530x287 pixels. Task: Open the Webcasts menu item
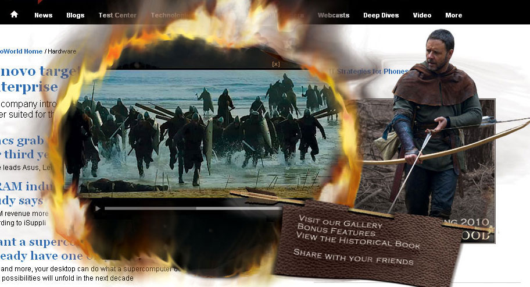click(x=333, y=15)
